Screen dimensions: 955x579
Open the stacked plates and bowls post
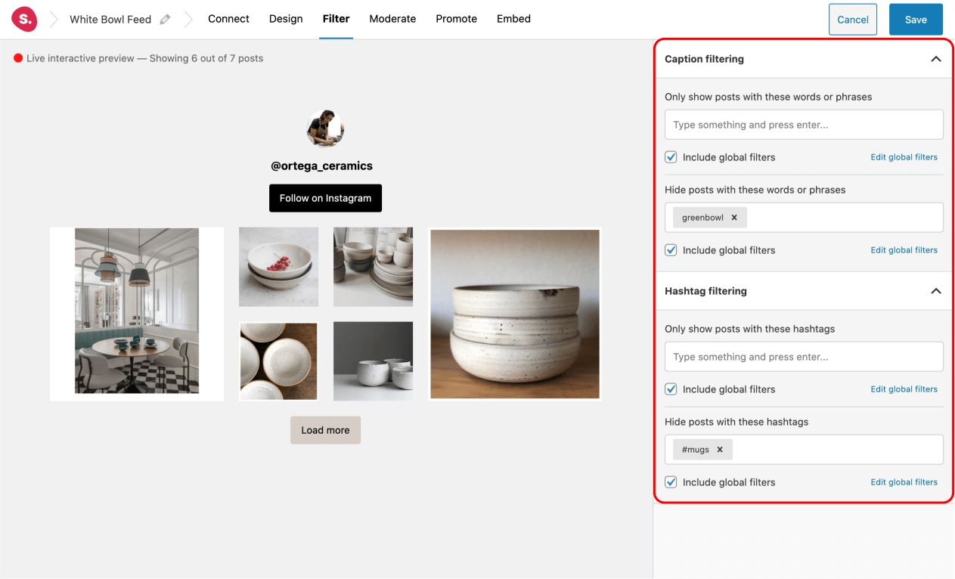[x=373, y=267]
